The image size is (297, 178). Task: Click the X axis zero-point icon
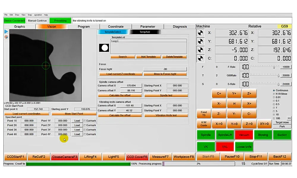[x=200, y=33]
